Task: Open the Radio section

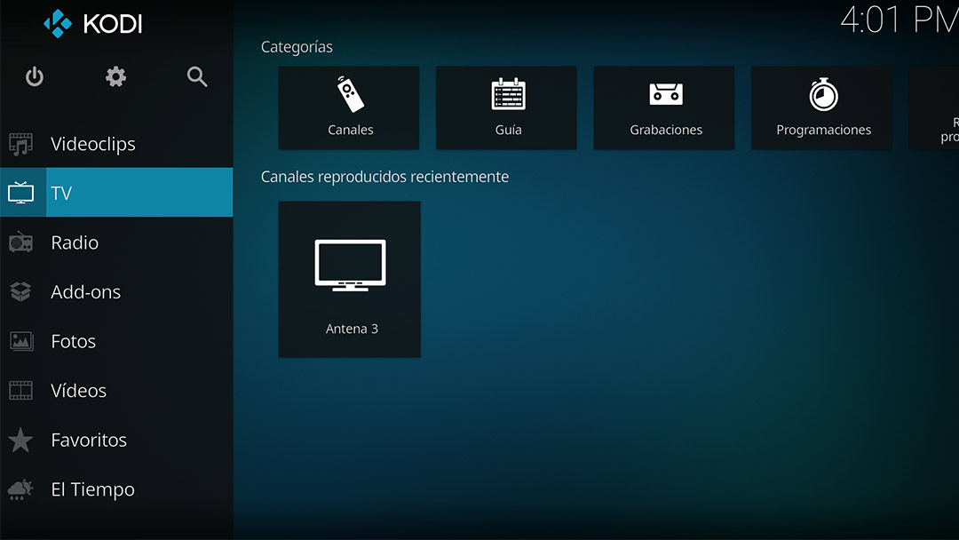Action: point(75,242)
